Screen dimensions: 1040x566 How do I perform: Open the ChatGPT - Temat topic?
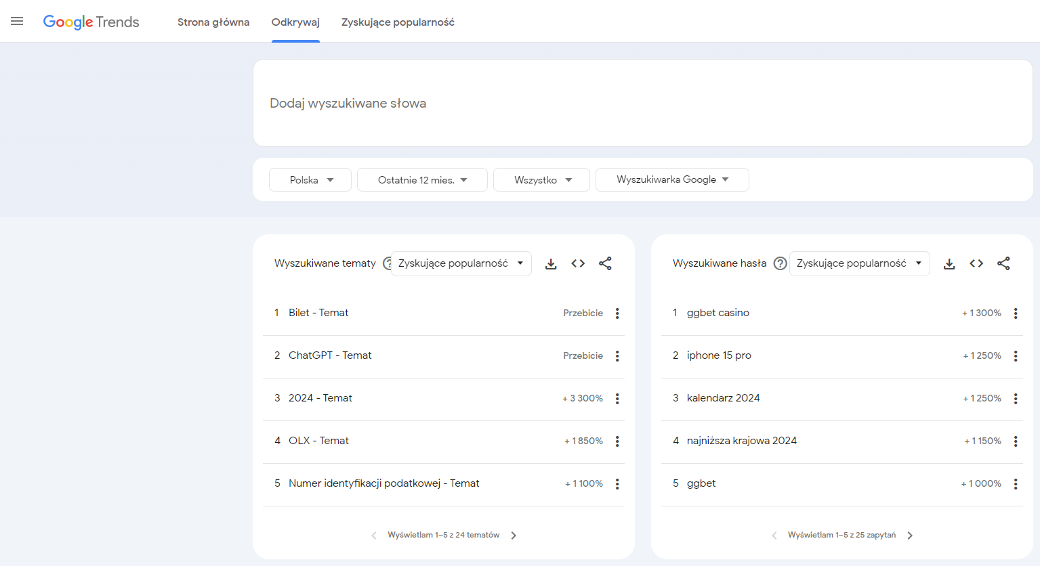coord(330,355)
